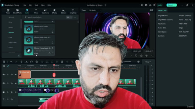Select the Whoosh category

coord(12,17)
